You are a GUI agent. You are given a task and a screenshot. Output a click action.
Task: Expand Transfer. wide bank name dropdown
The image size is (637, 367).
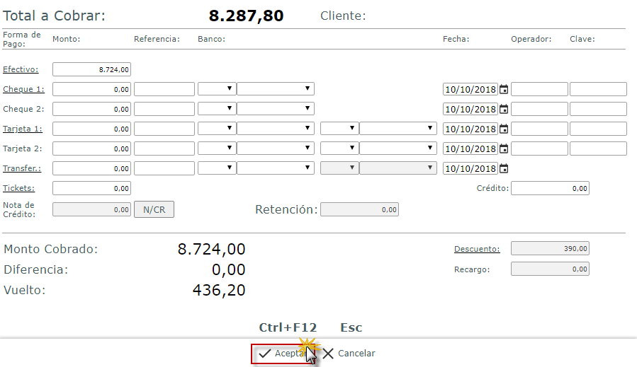tap(276, 168)
